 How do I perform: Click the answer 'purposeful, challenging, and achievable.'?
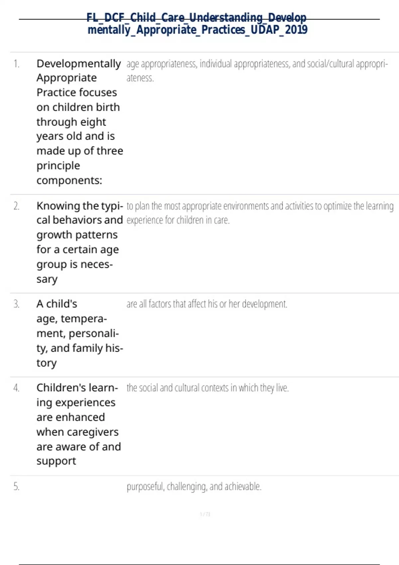194,487
